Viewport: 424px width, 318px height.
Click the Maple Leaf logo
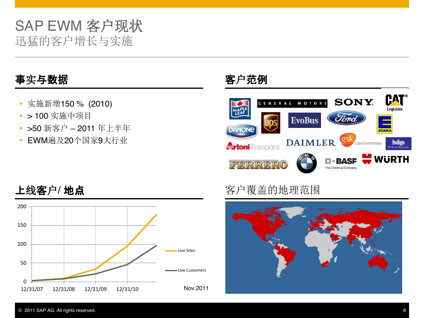(240, 109)
